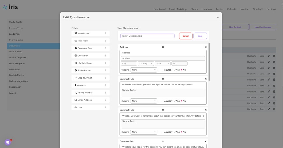Click the questionnaire scrollbar

pos(209,62)
